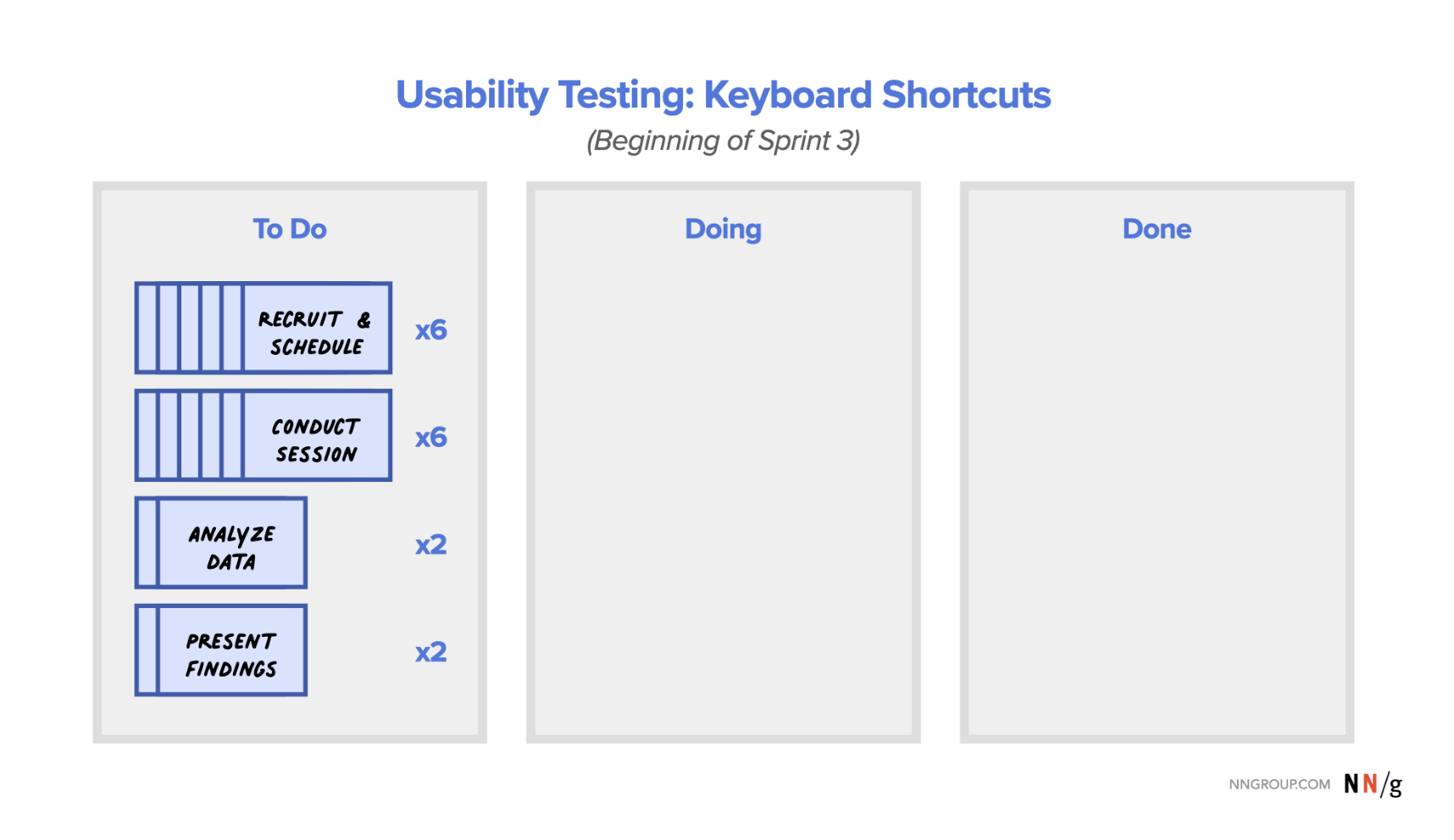The image size is (1454, 840).
Task: Click stacked card edges behind Conduct Session
Action: [190, 436]
